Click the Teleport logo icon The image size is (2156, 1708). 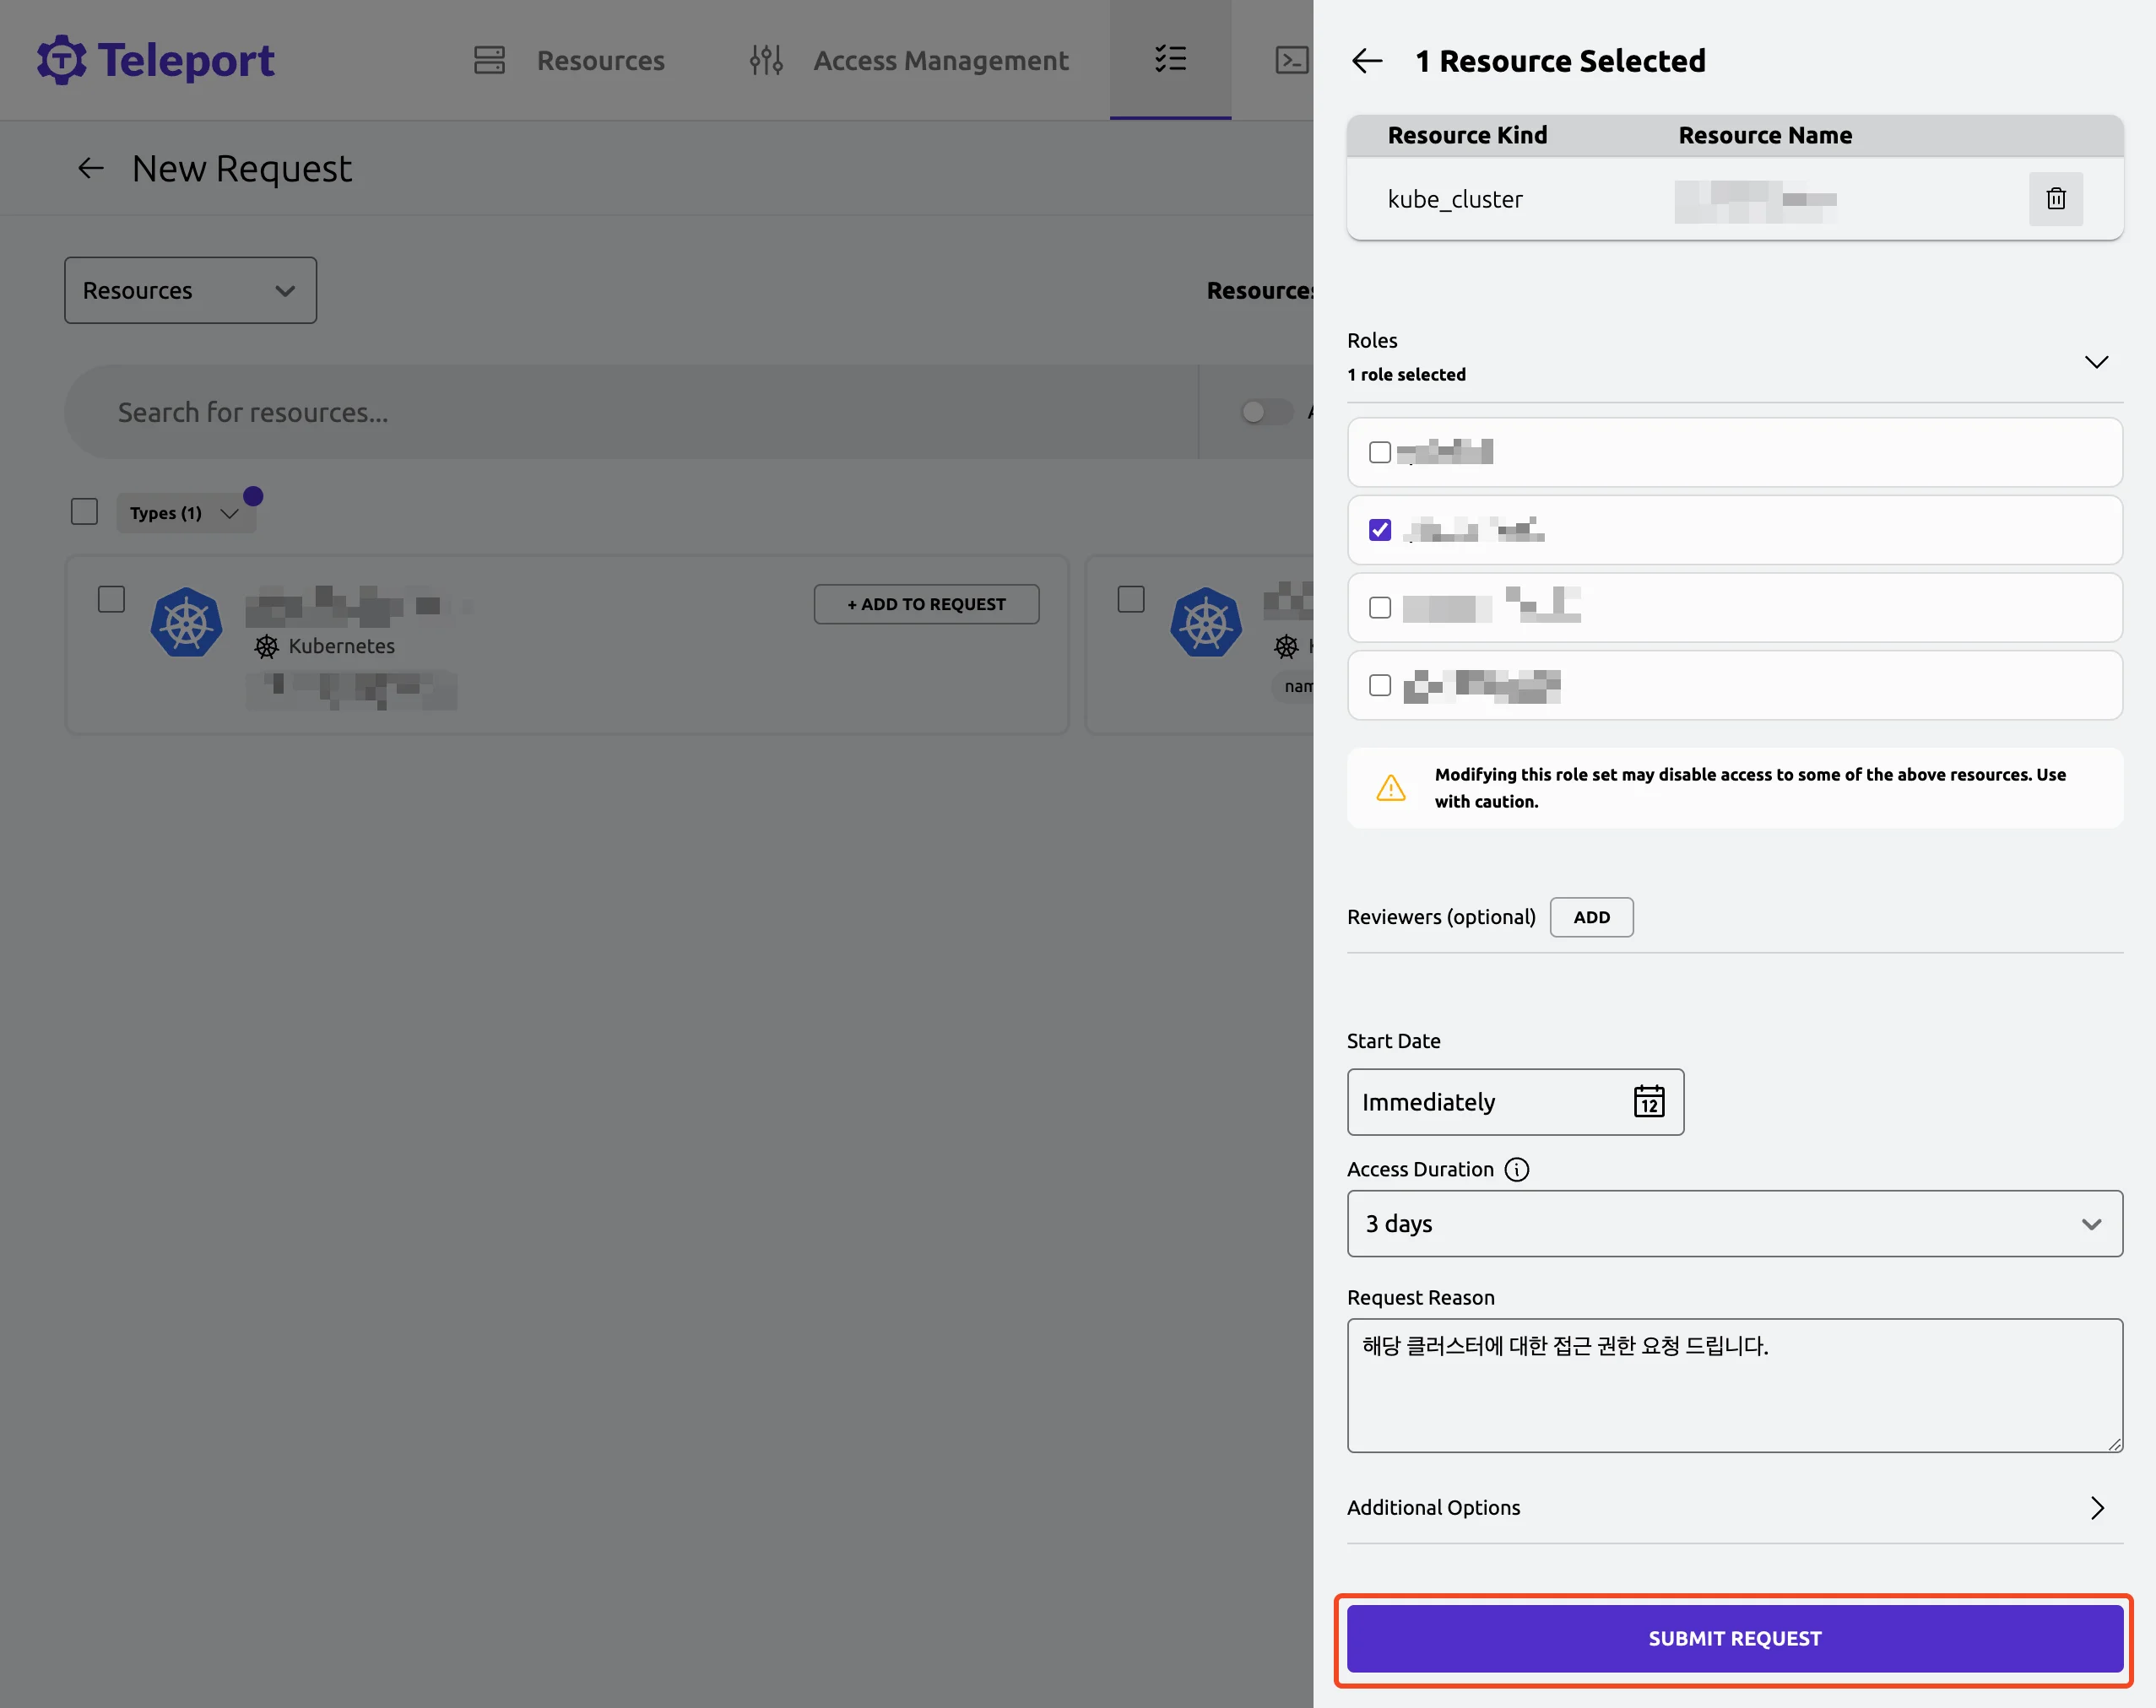tap(62, 60)
